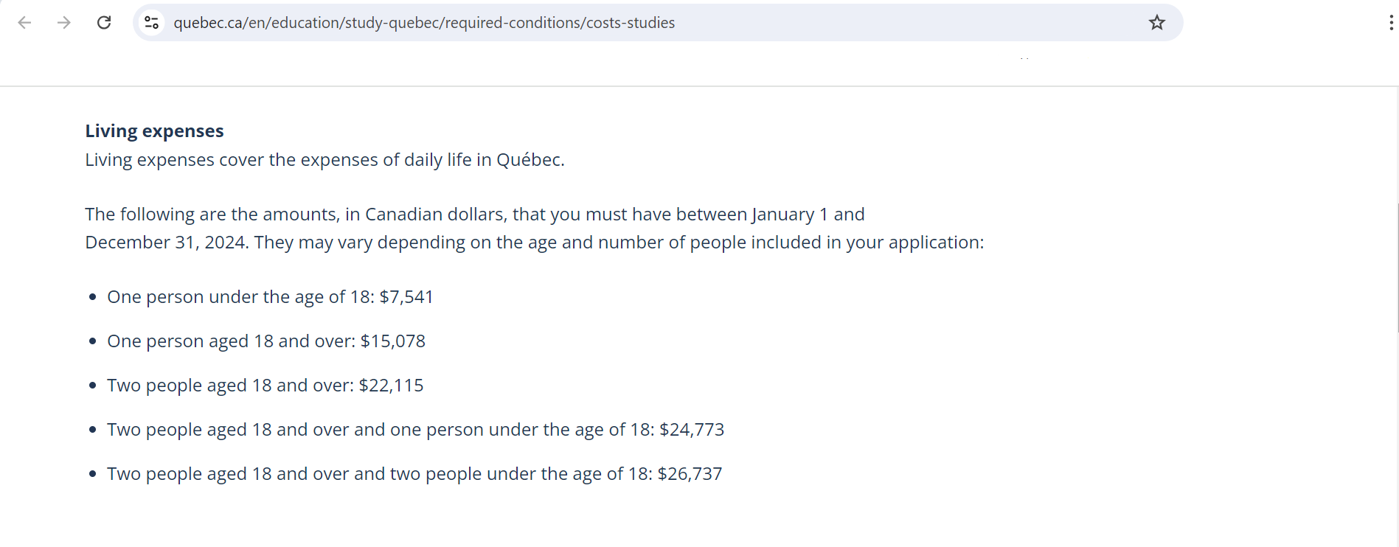Click the $22,115 amount for two adults
The height and width of the screenshot is (547, 1399).
(391, 385)
